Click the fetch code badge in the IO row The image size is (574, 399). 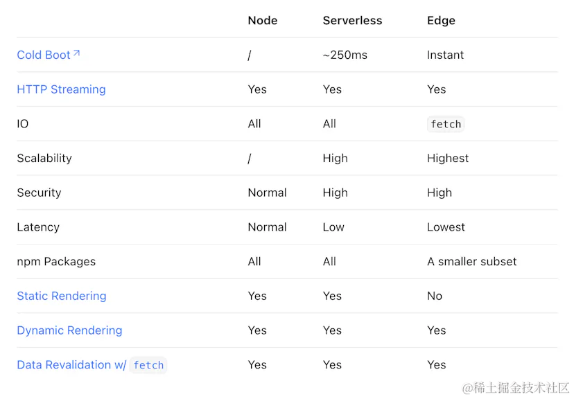(445, 125)
